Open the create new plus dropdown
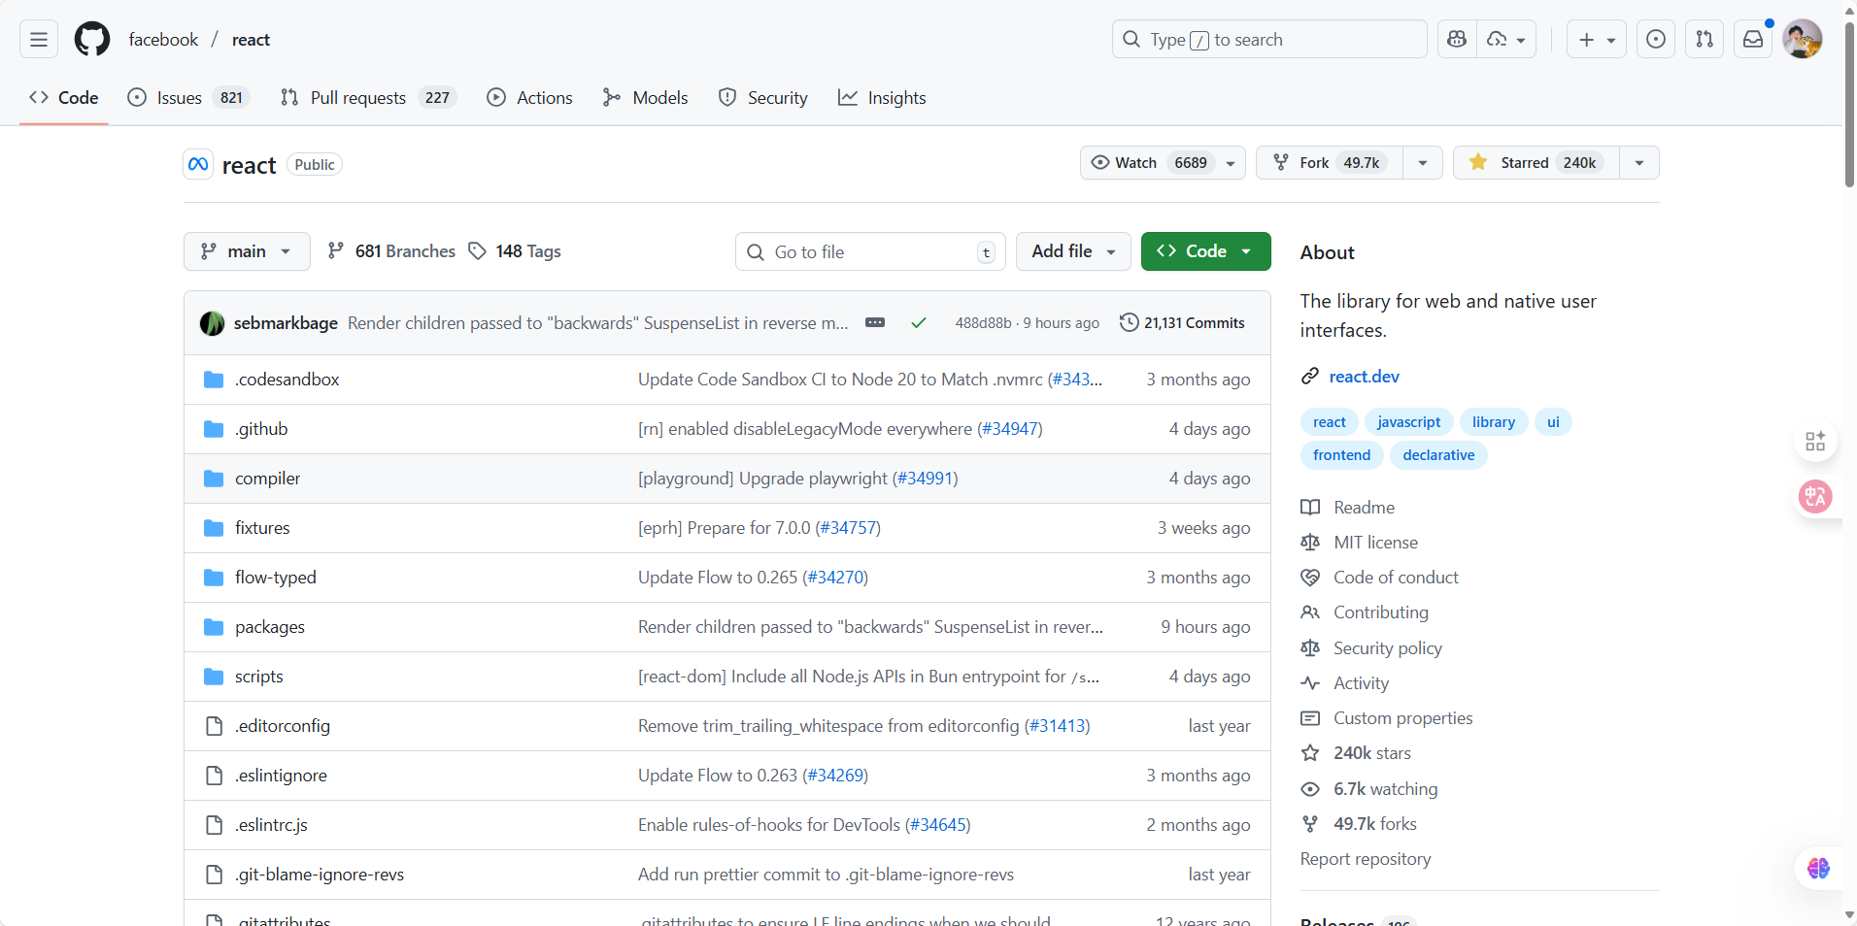Image resolution: width=1857 pixels, height=926 pixels. click(1596, 40)
